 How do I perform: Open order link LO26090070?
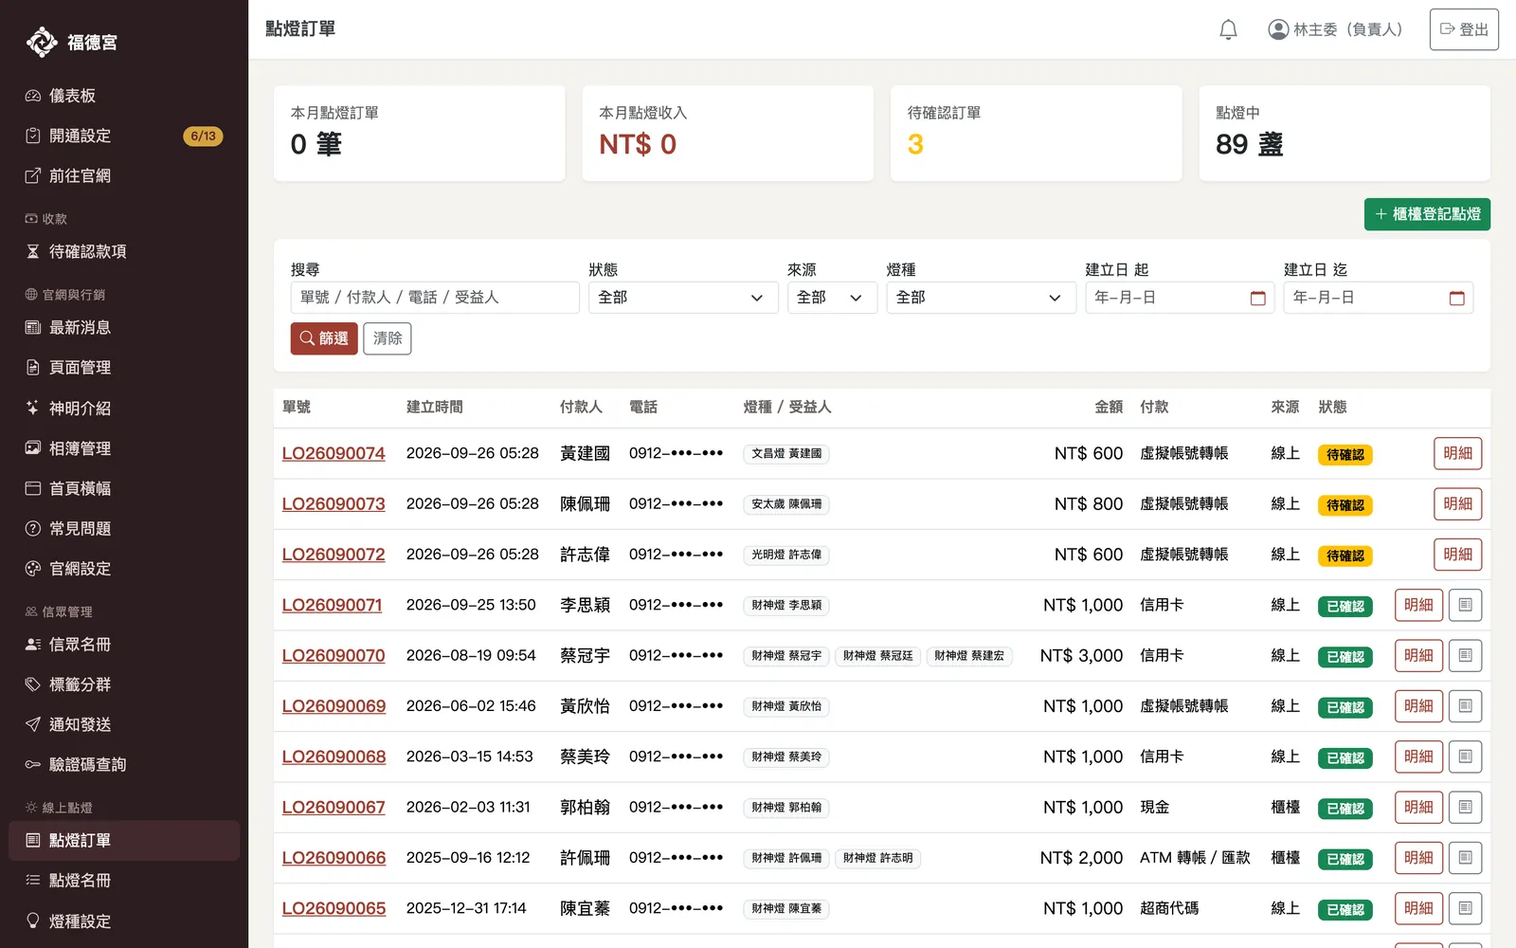(334, 655)
